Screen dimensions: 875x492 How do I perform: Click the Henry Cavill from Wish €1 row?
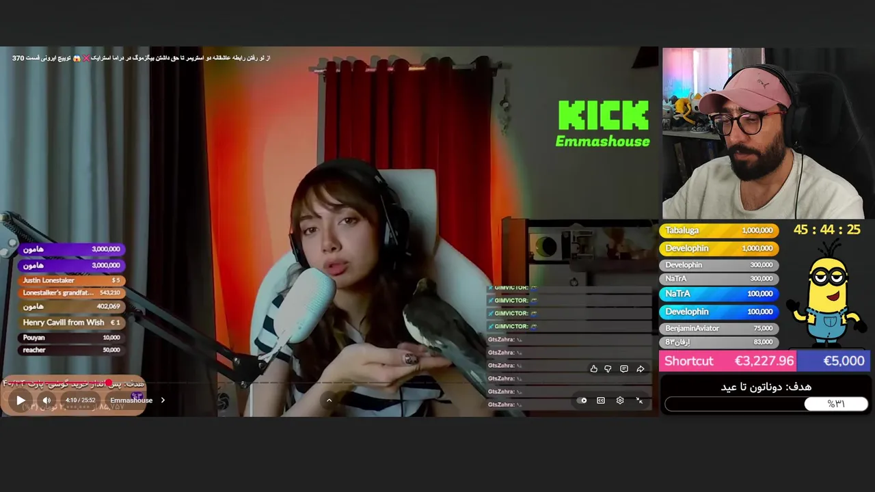[72, 323]
